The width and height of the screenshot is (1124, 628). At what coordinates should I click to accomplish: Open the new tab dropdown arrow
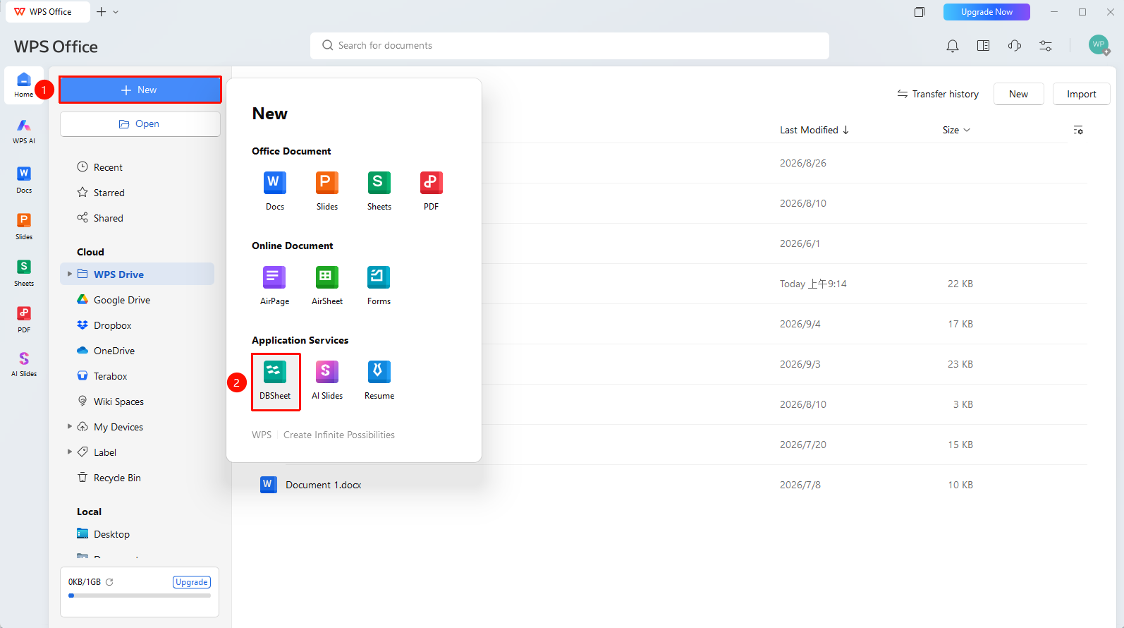(x=116, y=12)
